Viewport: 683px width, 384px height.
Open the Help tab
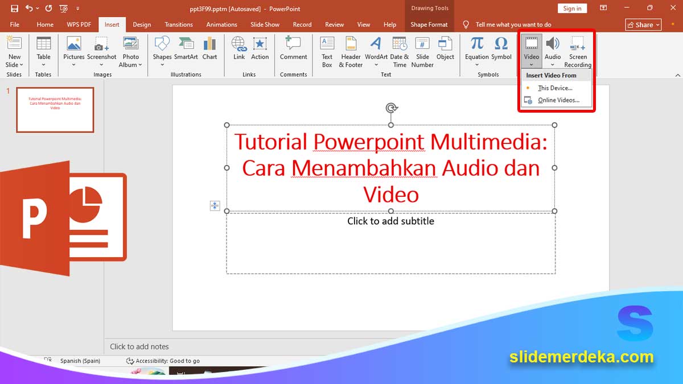click(x=390, y=24)
